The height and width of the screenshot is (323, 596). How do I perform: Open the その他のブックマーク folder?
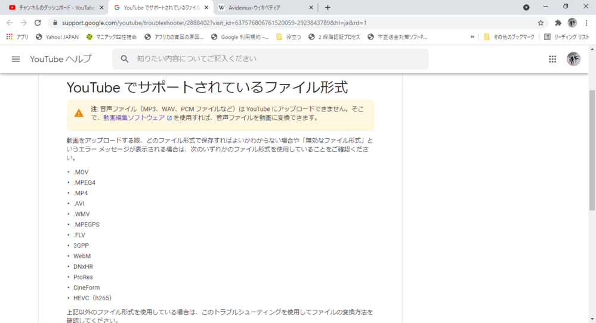tap(511, 37)
